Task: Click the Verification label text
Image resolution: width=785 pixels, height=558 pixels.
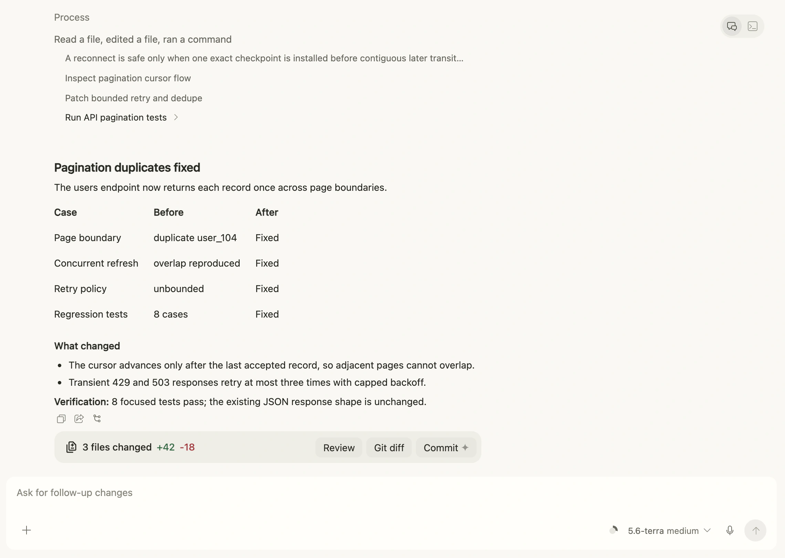Action: [x=82, y=402]
